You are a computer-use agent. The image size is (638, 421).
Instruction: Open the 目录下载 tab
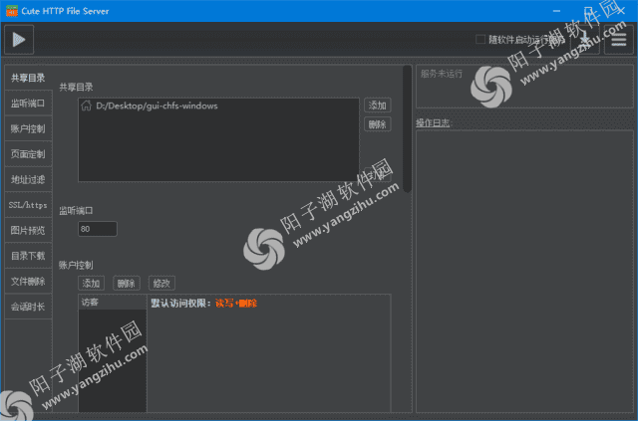point(28,256)
